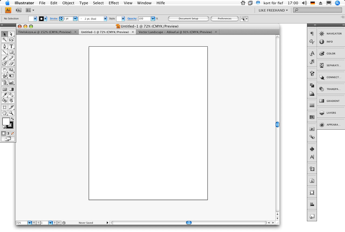The width and height of the screenshot is (345, 232).
Task: Click the white Fill color swatch
Action: tap(6, 122)
